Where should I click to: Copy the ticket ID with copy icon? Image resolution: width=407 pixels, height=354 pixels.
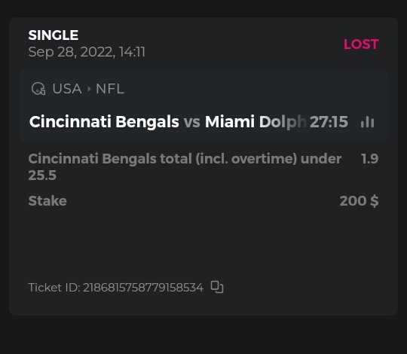point(217,287)
